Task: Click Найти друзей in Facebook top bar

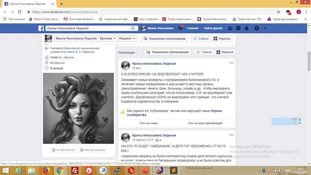Action: click(213, 28)
